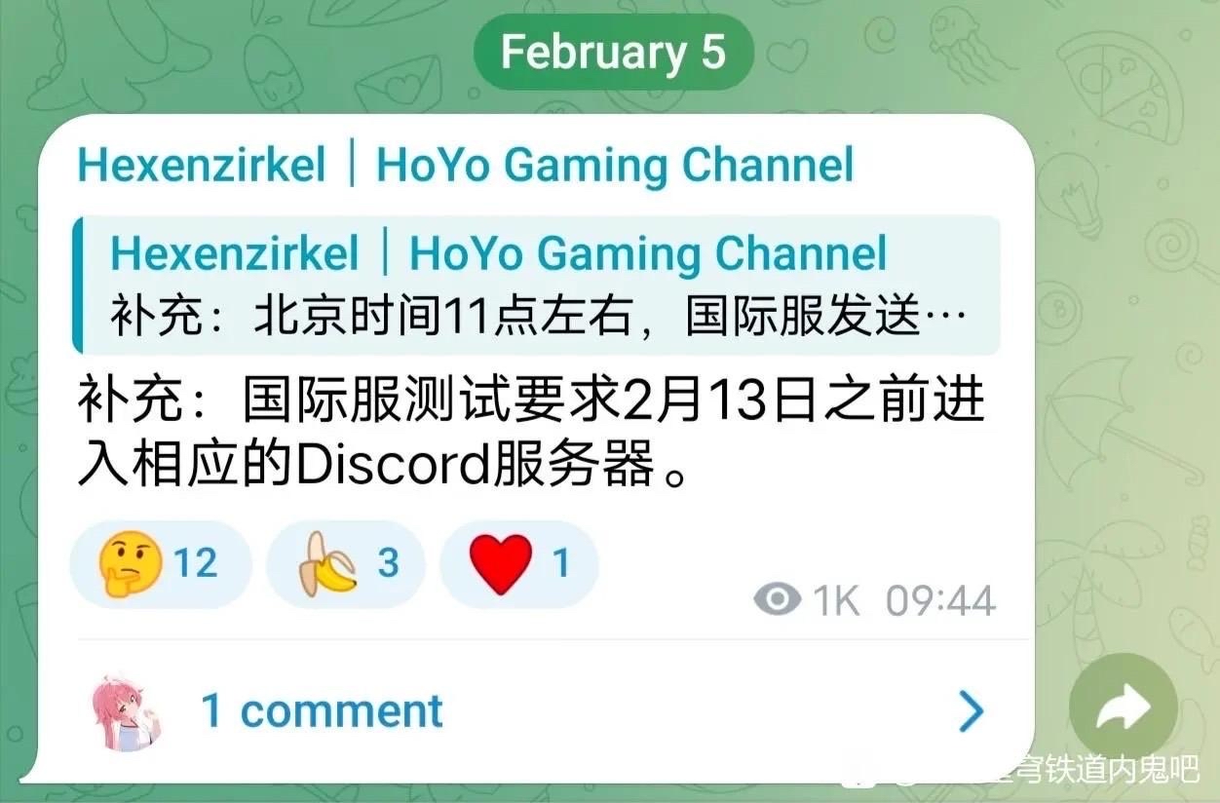
Task: Tap the 09:44 message timestamp
Action: click(940, 600)
